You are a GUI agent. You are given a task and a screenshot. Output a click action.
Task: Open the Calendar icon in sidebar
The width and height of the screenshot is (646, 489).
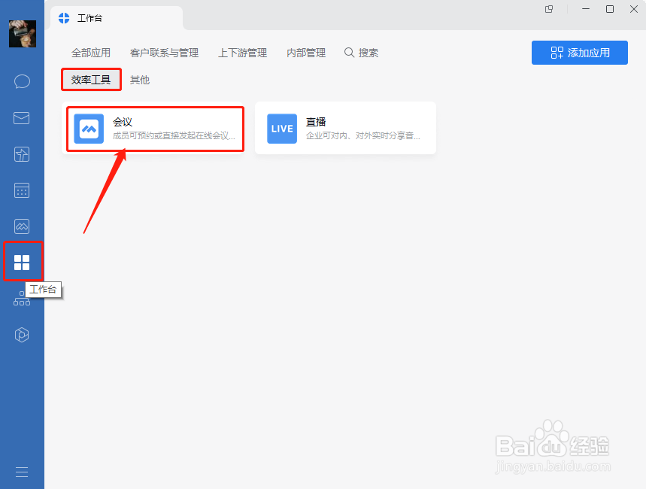point(22,190)
